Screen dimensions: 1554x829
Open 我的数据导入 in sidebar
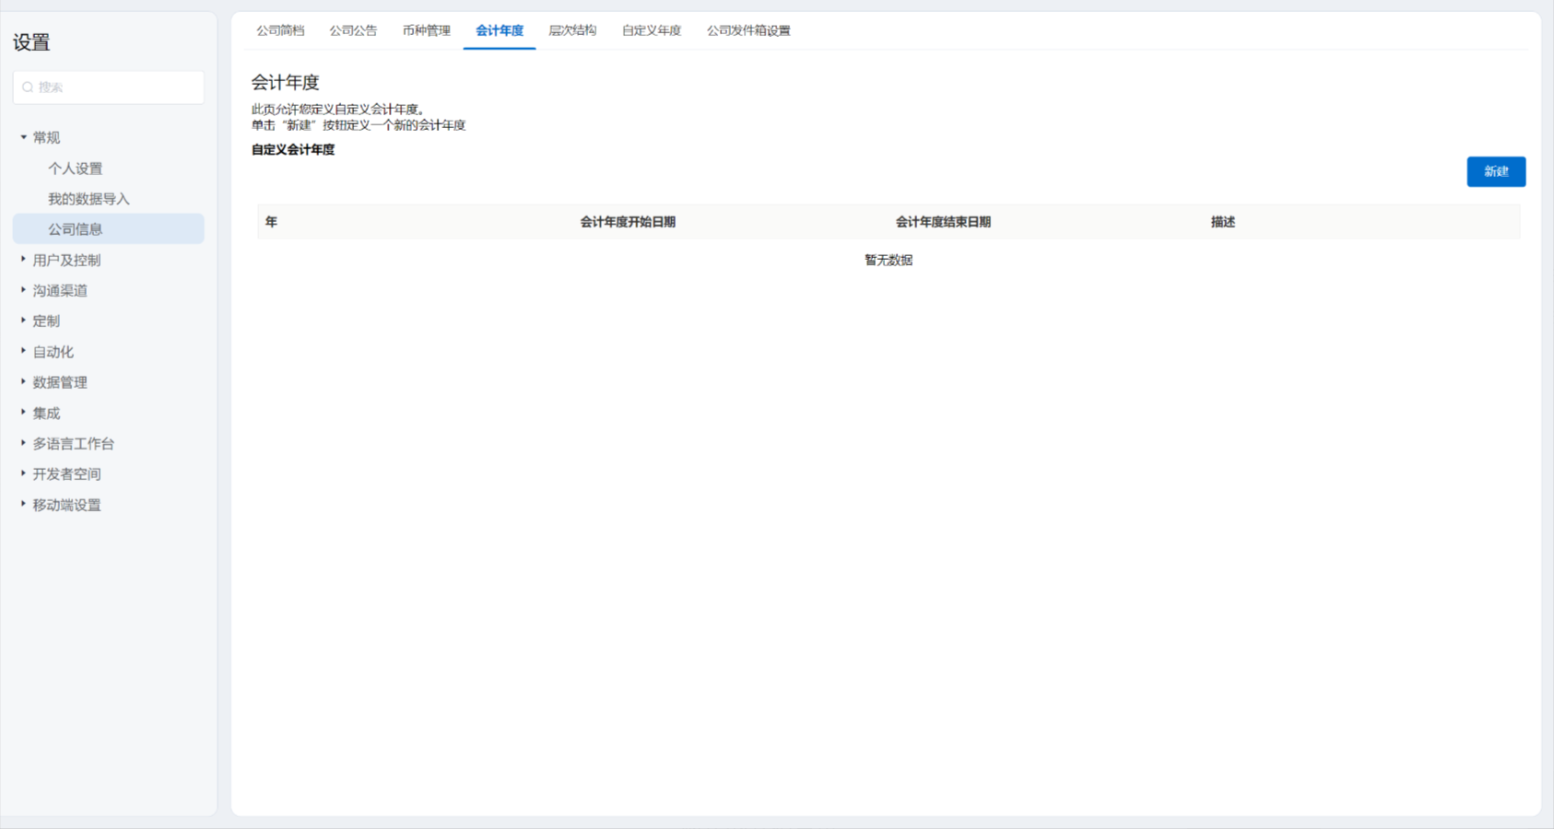(88, 199)
